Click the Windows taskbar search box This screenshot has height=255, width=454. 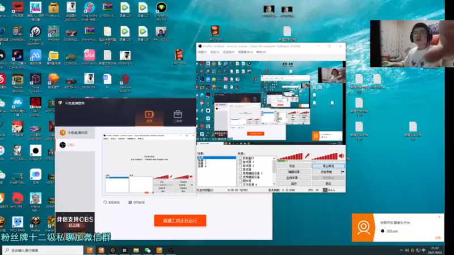(43, 250)
